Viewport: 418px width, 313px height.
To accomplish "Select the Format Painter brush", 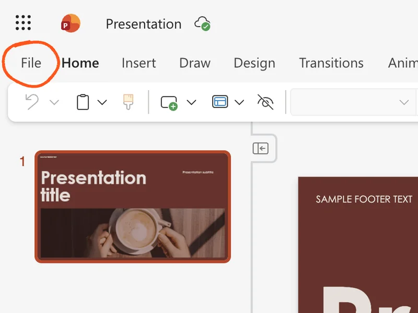I will [x=128, y=102].
